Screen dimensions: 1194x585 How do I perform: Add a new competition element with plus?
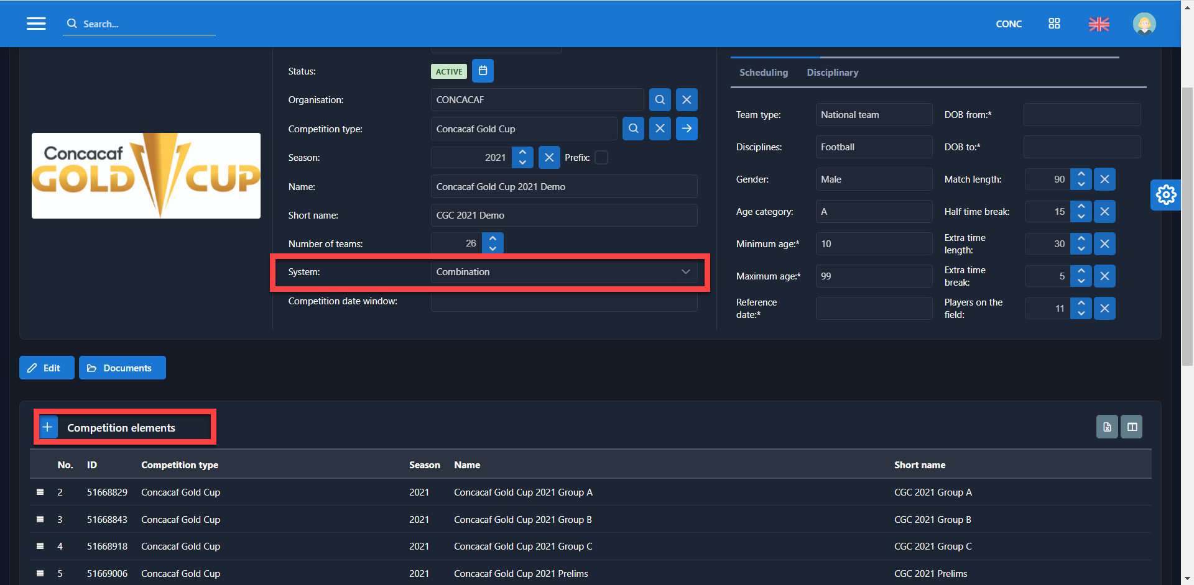(x=47, y=427)
